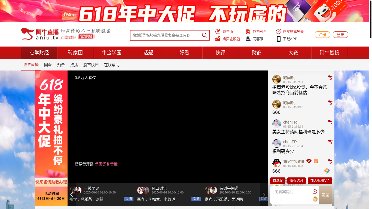Click the 增强选时 button
Screen dimensions: 372x209
(x=296, y=181)
